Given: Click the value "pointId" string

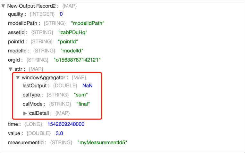Looking at the screenshot, I should [x=68, y=42].
